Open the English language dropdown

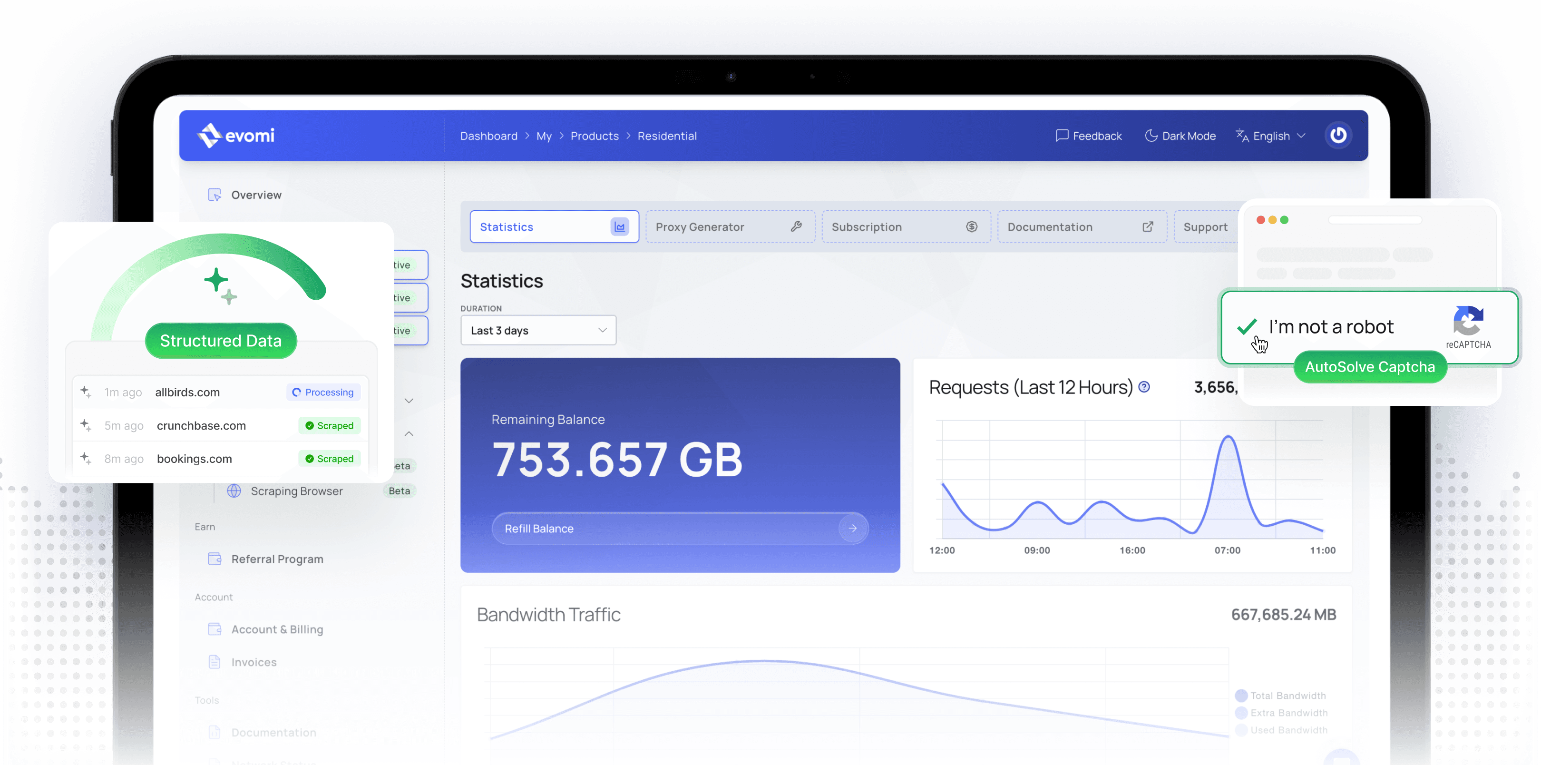(1270, 136)
